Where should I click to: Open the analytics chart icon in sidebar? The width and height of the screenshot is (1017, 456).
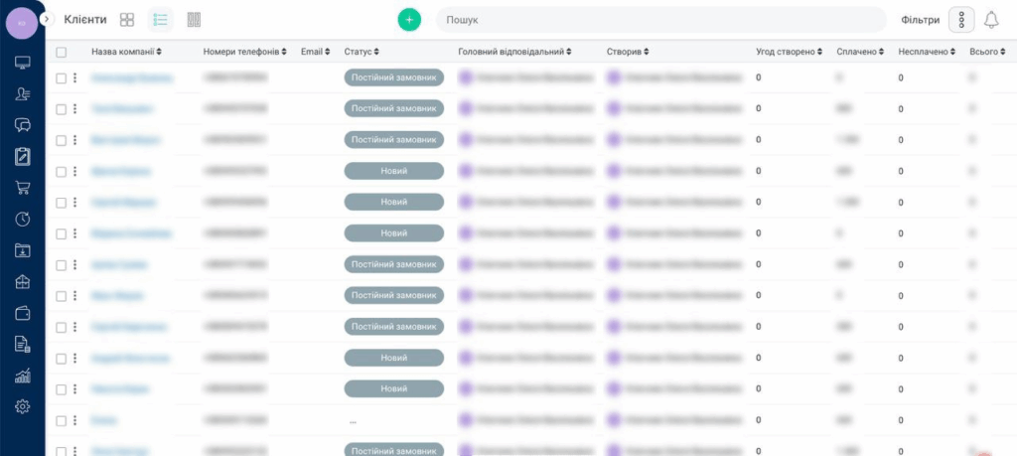coord(22,376)
